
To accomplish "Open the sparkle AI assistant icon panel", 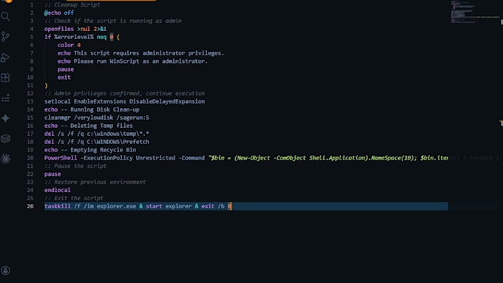I will coord(5,118).
